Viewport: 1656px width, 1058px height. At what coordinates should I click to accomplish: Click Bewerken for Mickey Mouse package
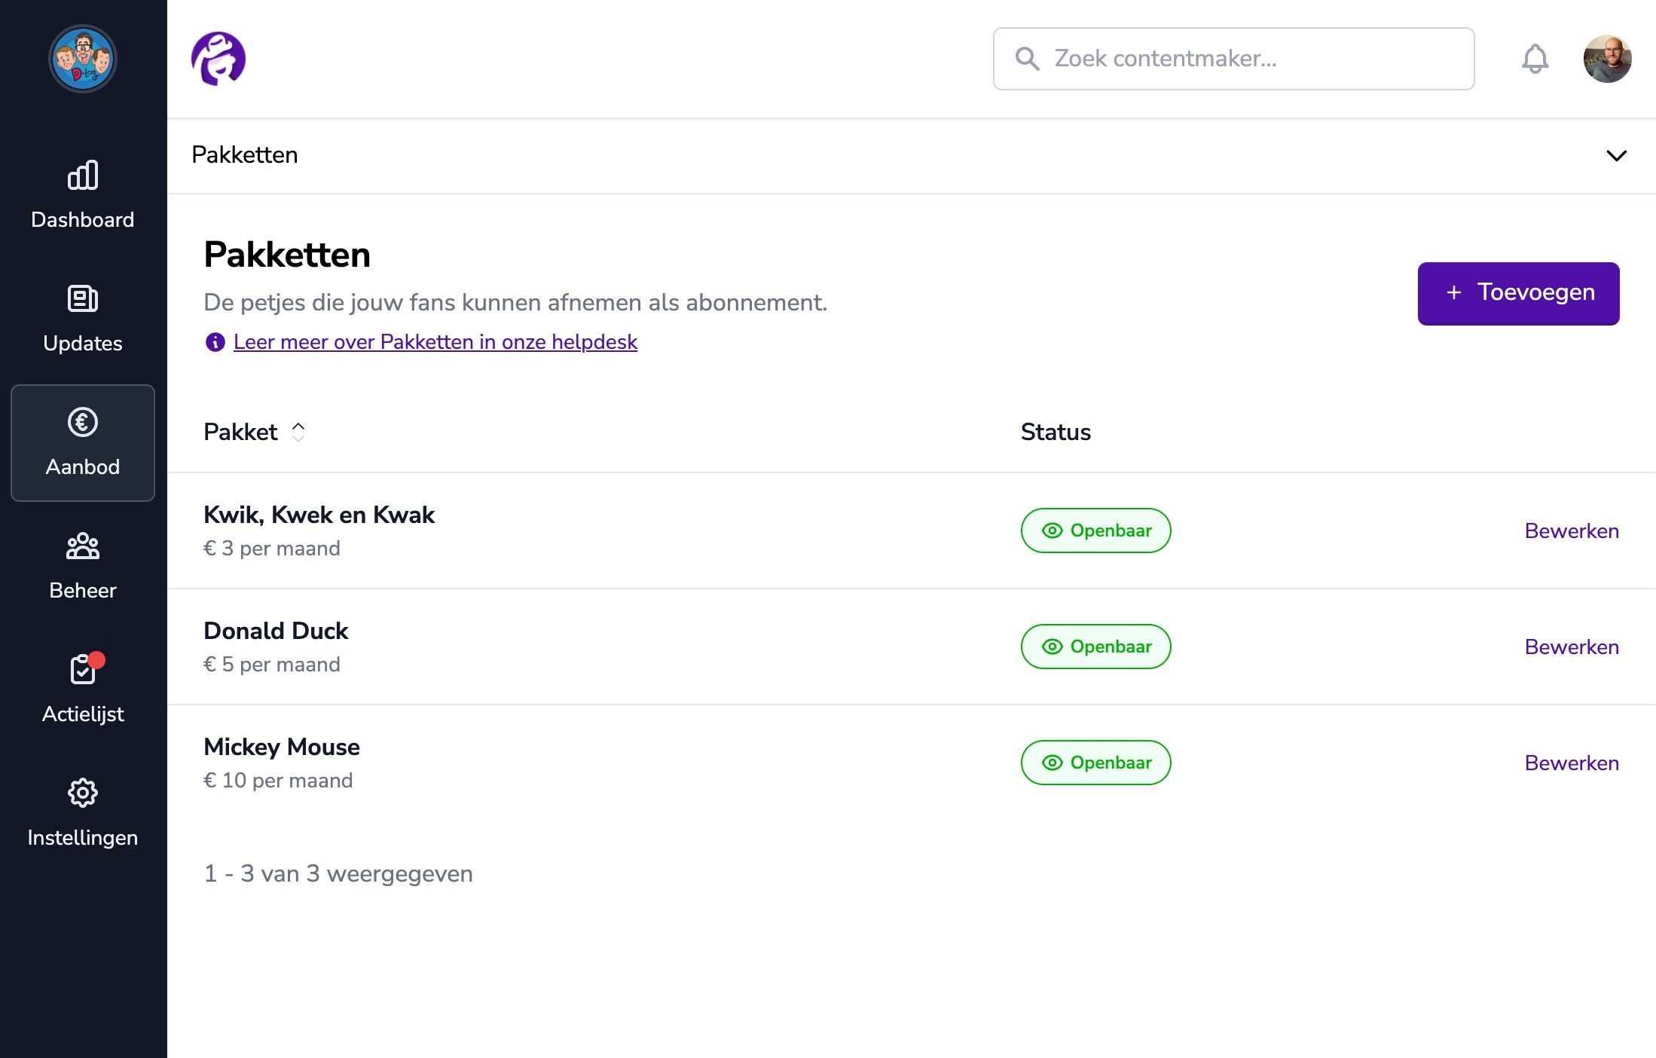tap(1571, 763)
